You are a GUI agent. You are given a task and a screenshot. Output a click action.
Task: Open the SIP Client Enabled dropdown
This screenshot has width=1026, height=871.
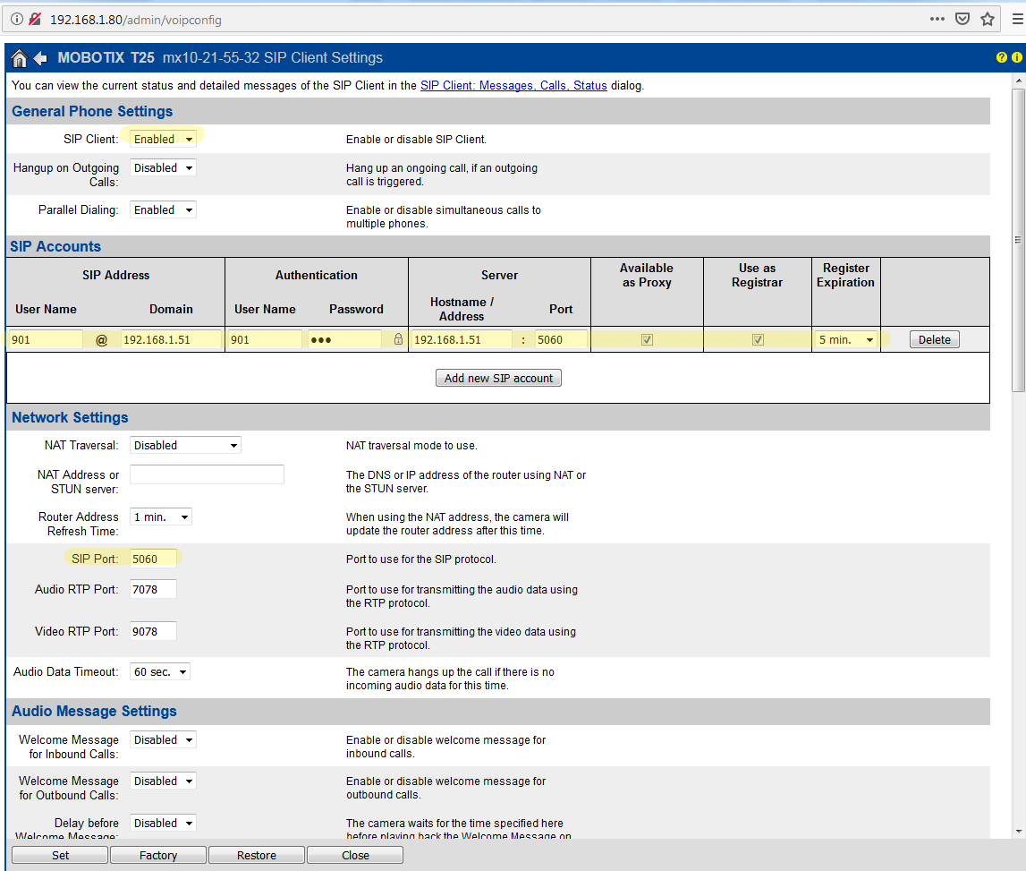click(163, 139)
